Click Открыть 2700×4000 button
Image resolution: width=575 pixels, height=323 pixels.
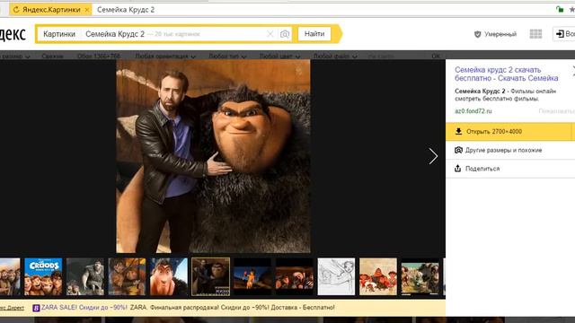pyautogui.click(x=509, y=132)
